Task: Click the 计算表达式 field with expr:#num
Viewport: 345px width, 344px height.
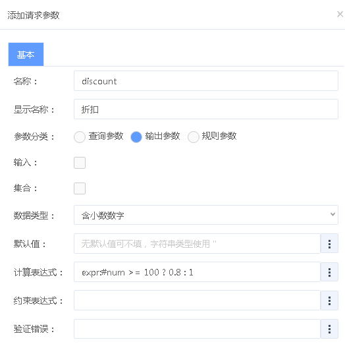Action: 197,272
